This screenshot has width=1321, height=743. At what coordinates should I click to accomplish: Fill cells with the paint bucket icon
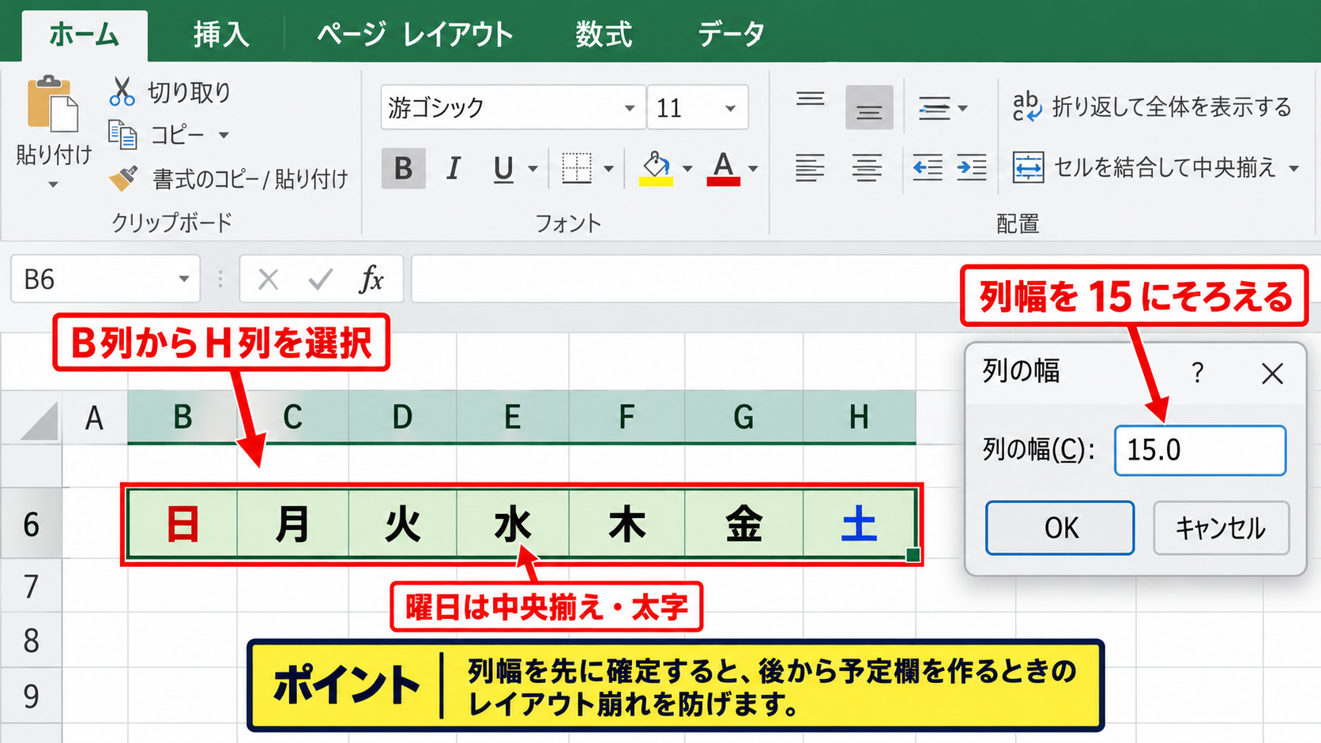657,168
